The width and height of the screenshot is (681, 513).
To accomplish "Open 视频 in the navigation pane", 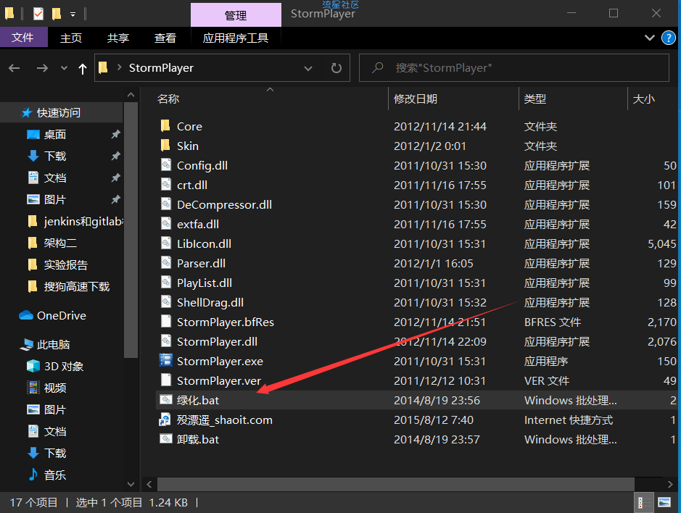I will pos(54,388).
